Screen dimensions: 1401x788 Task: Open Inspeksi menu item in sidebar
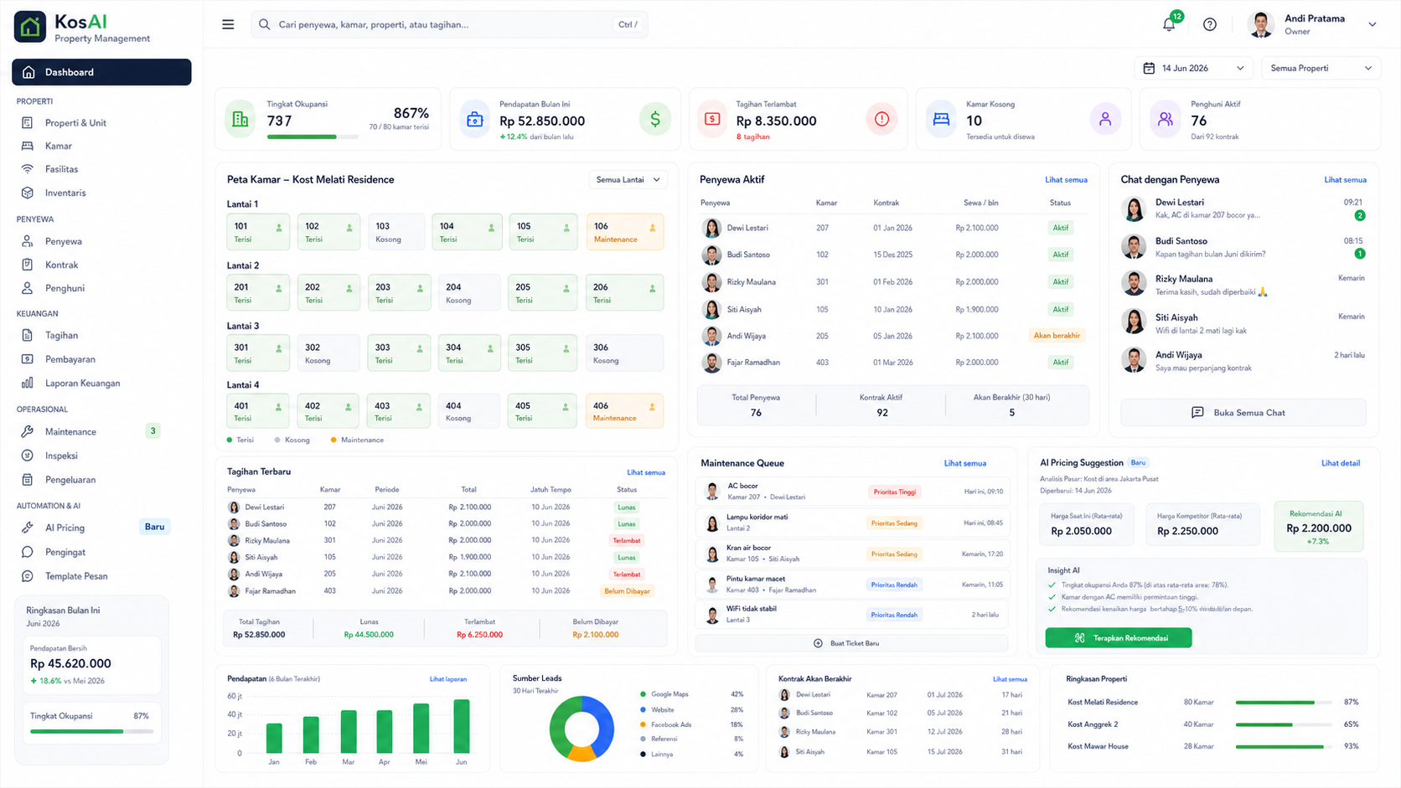[61, 456]
